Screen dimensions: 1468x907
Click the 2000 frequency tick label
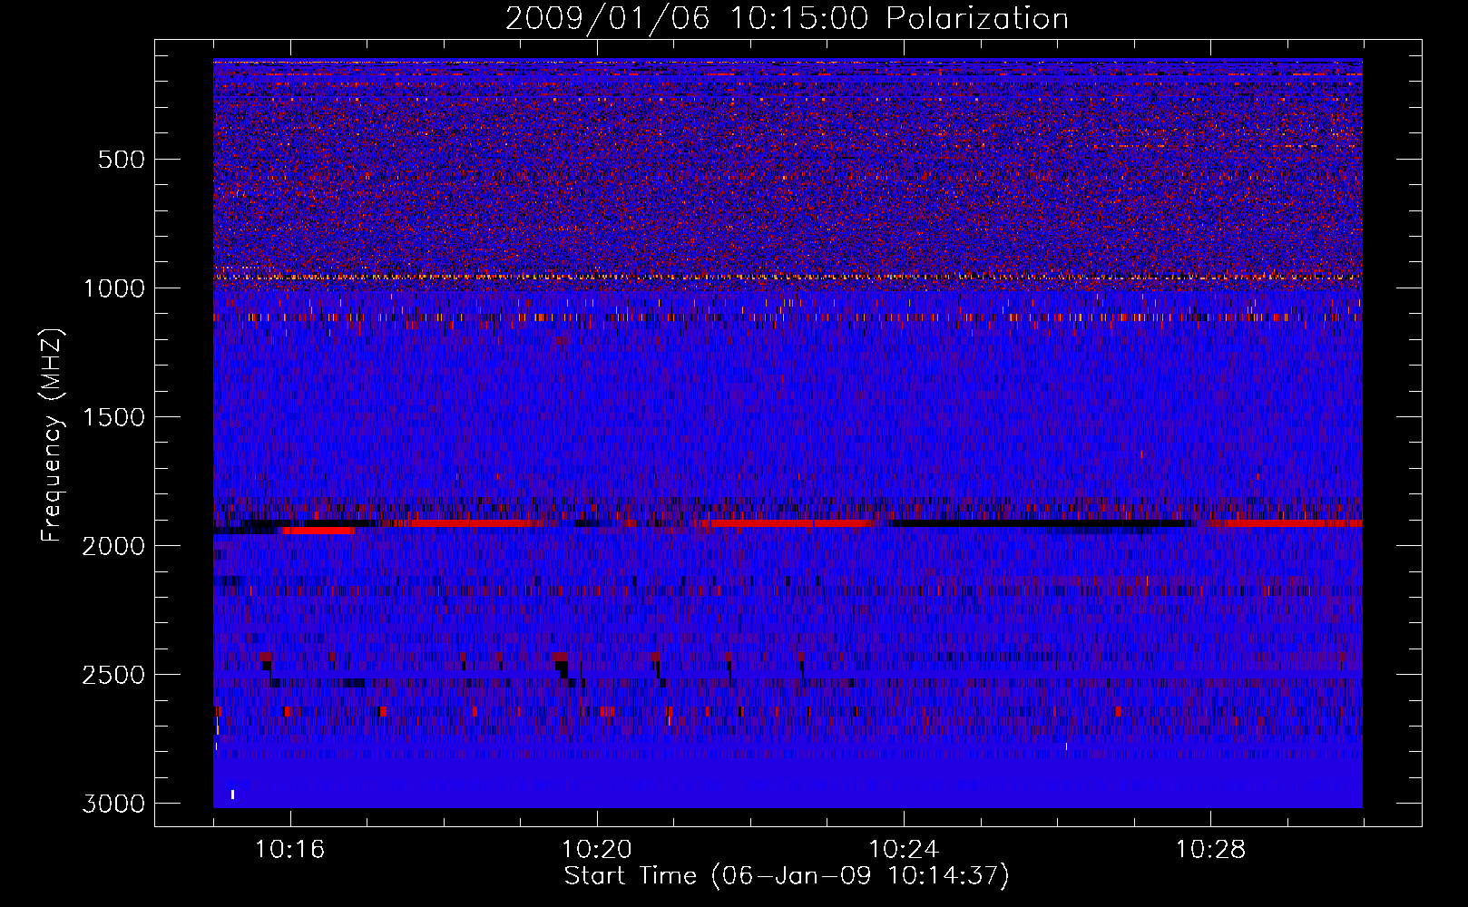coord(113,546)
